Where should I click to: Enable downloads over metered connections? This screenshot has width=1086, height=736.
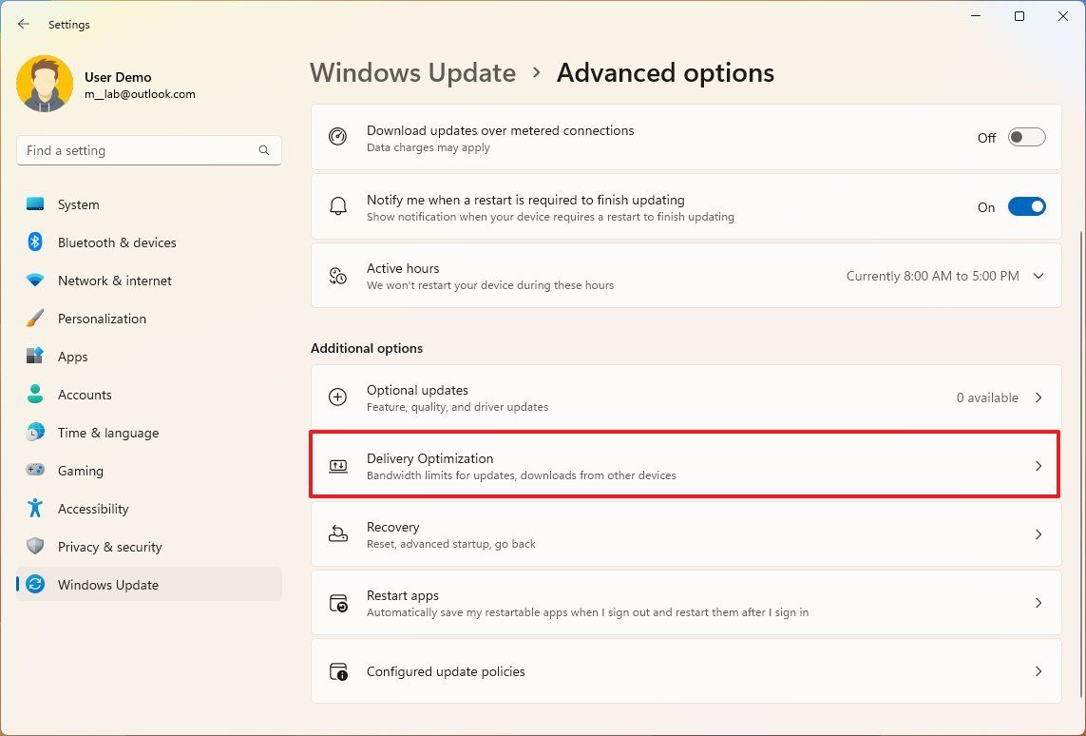tap(1026, 137)
